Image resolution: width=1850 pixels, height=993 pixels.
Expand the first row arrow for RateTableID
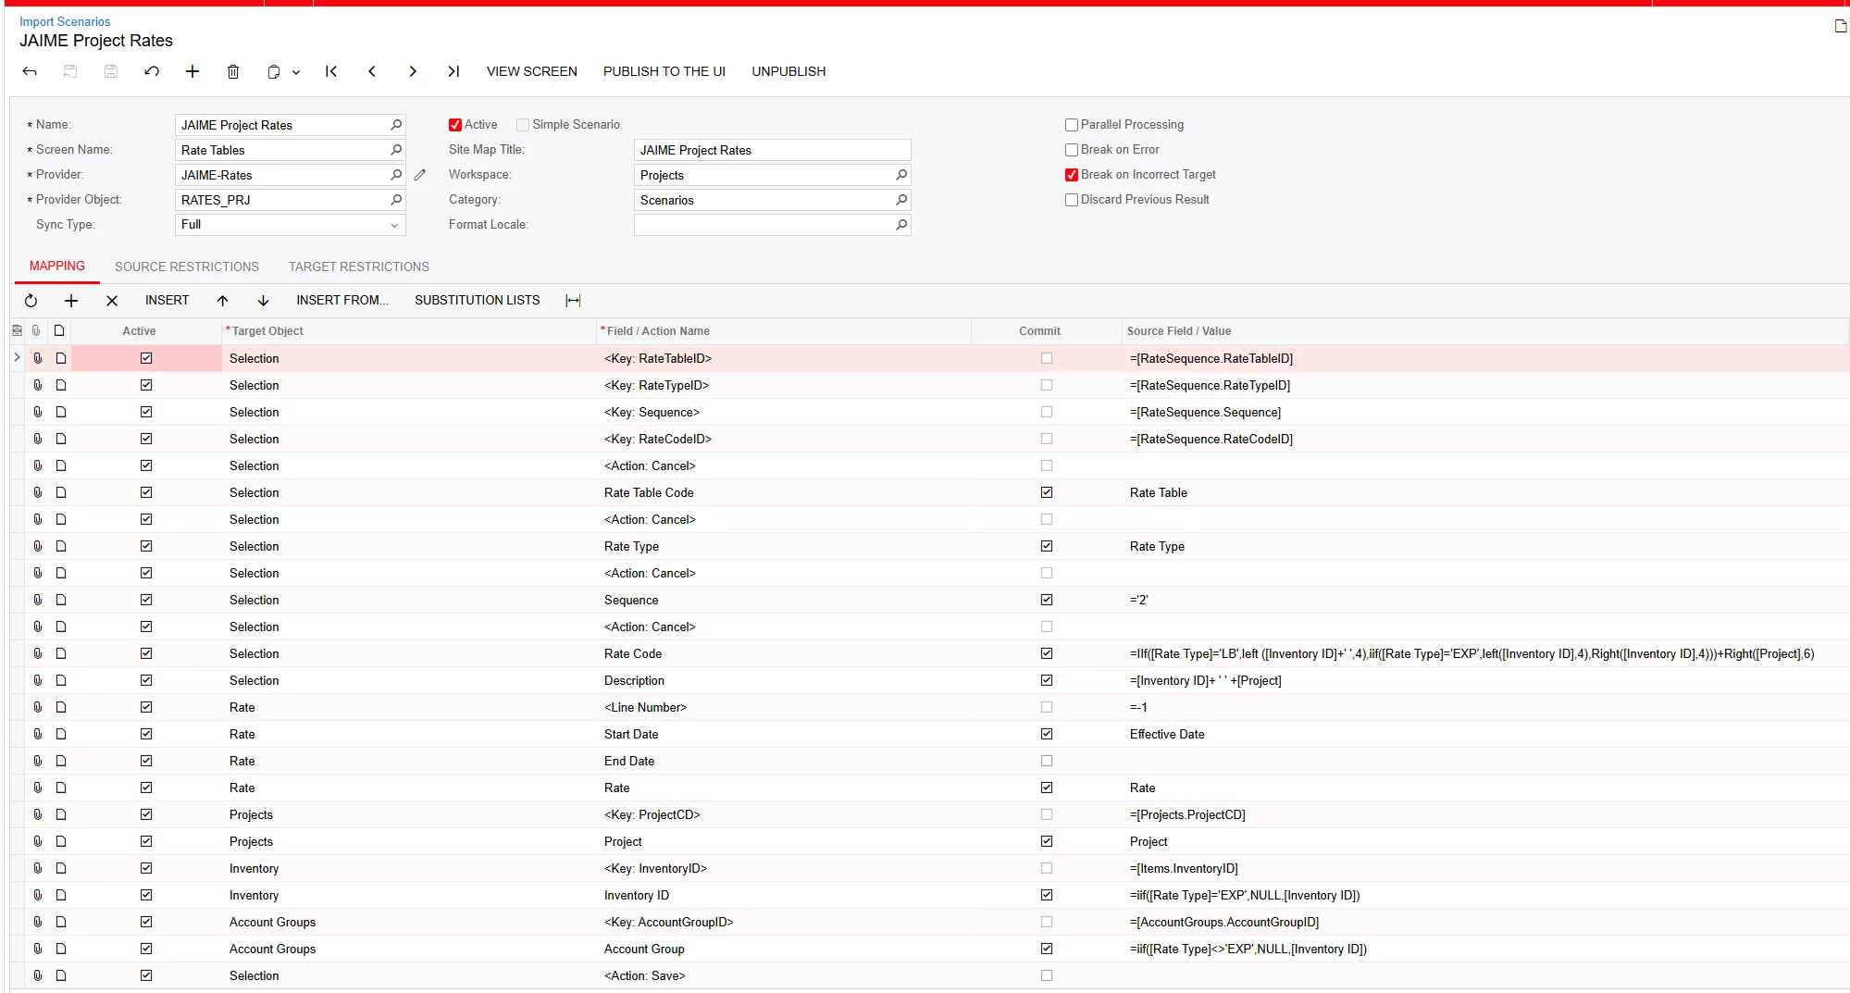tap(17, 358)
